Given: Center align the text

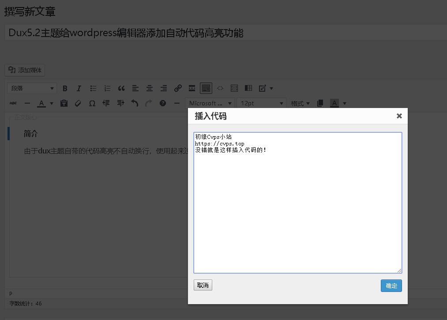Looking at the screenshot, I should (x=150, y=88).
